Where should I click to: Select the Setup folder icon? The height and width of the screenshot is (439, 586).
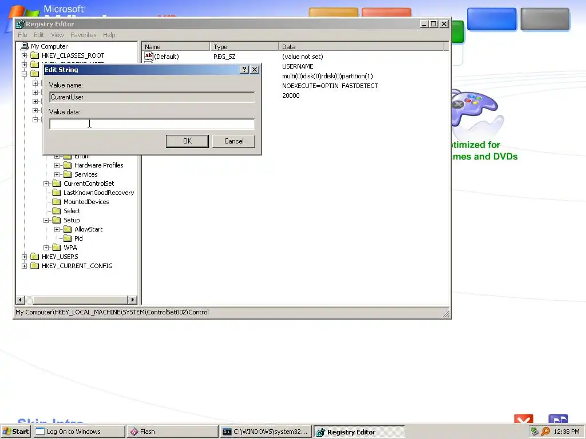click(57, 220)
